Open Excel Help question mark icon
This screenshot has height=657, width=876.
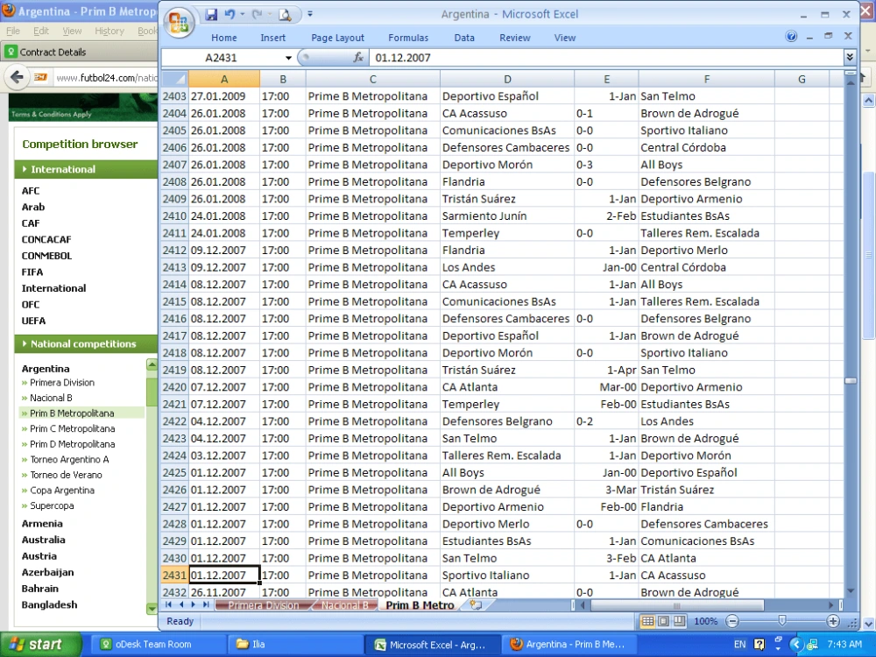[791, 36]
